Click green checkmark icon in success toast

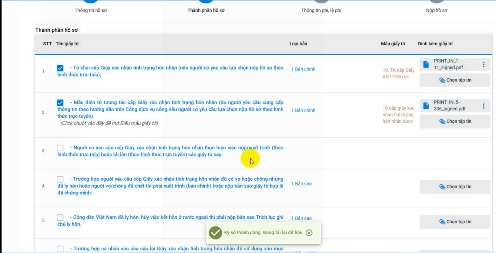(216, 233)
